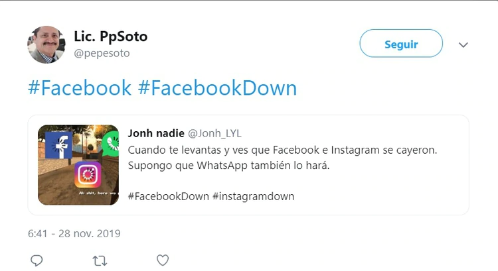Viewport: 498px width, 271px height.
Task: Open the tweet options chevron next to Seguir
Action: pyautogui.click(x=463, y=44)
